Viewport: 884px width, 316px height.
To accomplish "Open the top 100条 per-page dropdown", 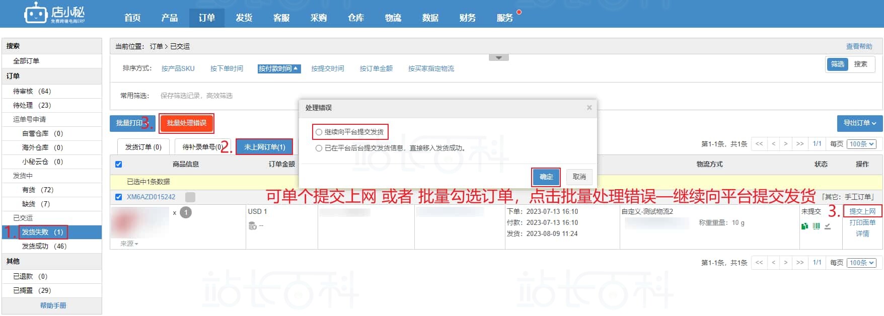I will [862, 144].
